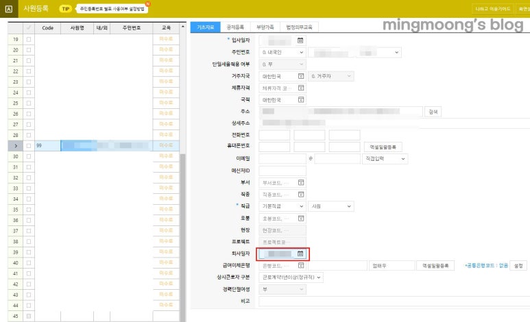Image resolution: width=530 pixels, height=322 pixels.
Task: Click the first 전화번호 input box
Action: pyautogui.click(x=274, y=135)
